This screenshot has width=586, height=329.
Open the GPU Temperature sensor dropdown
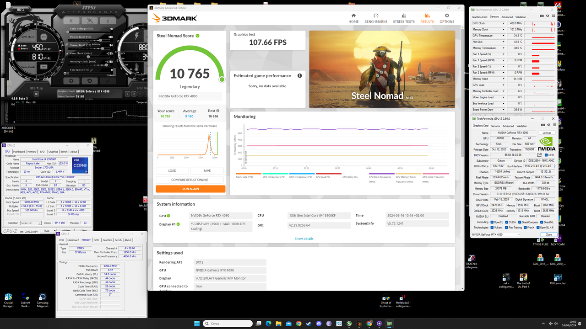pyautogui.click(x=503, y=36)
